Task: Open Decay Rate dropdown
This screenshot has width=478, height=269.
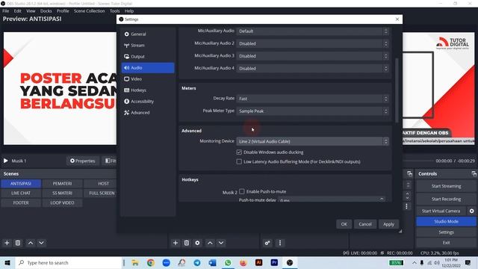Action: pyautogui.click(x=312, y=99)
